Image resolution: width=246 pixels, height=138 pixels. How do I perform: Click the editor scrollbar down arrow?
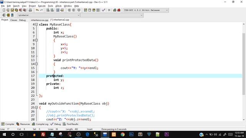click(x=244, y=120)
